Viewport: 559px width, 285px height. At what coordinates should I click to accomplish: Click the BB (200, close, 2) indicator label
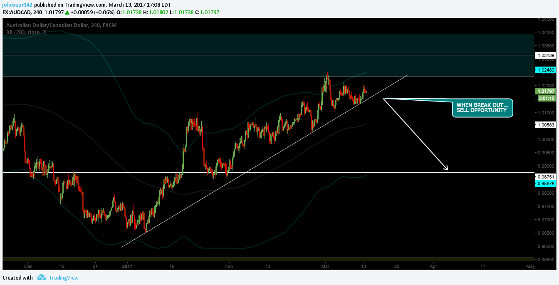pos(26,32)
